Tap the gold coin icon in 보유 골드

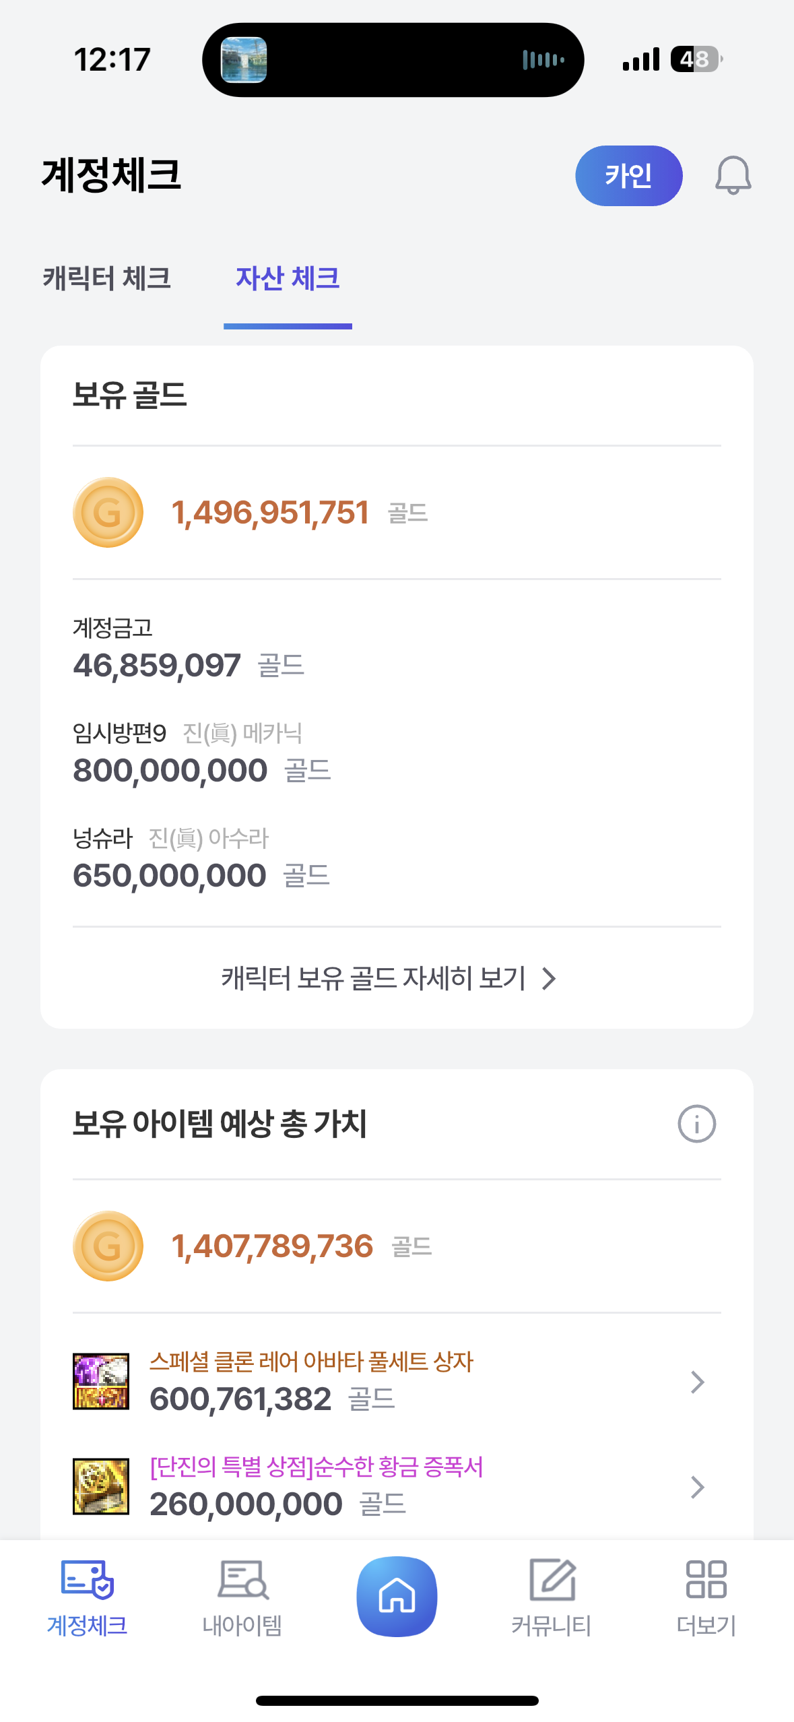point(108,512)
